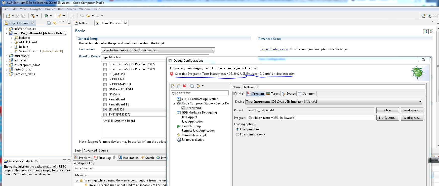Image resolution: width=439 pixels, height=186 pixels.
Task: Close the SKam335x.ccxml editor tab
Action: (126, 23)
